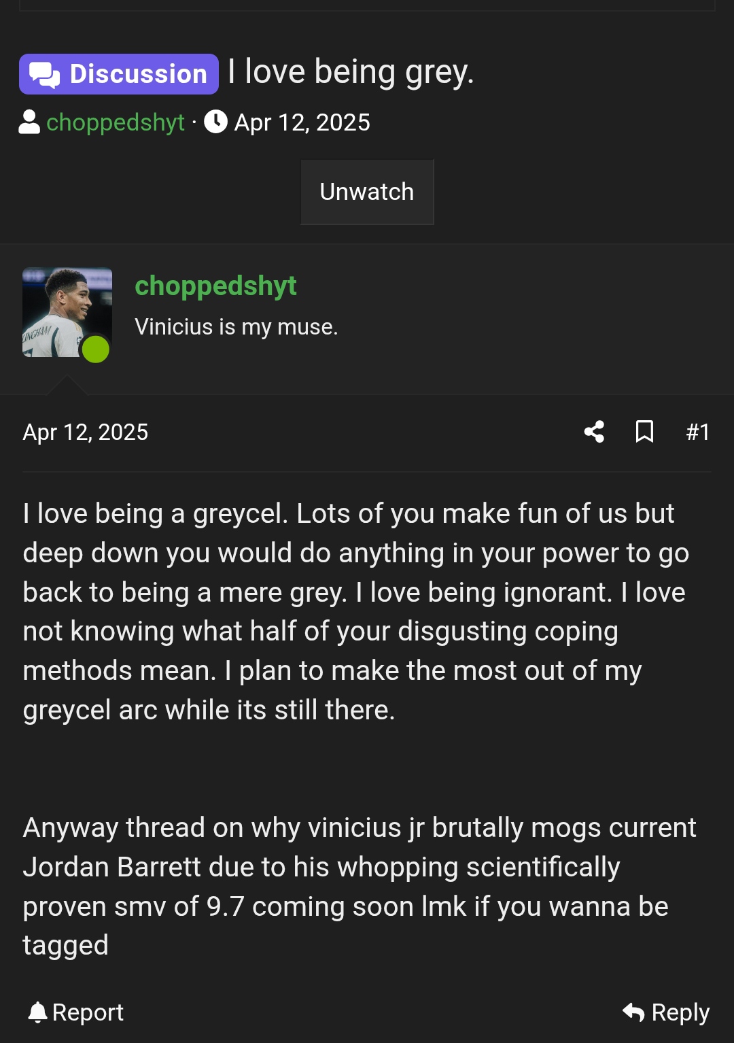734x1043 pixels.
Task: Select the purple Discussion prefix label
Action: [x=119, y=74]
